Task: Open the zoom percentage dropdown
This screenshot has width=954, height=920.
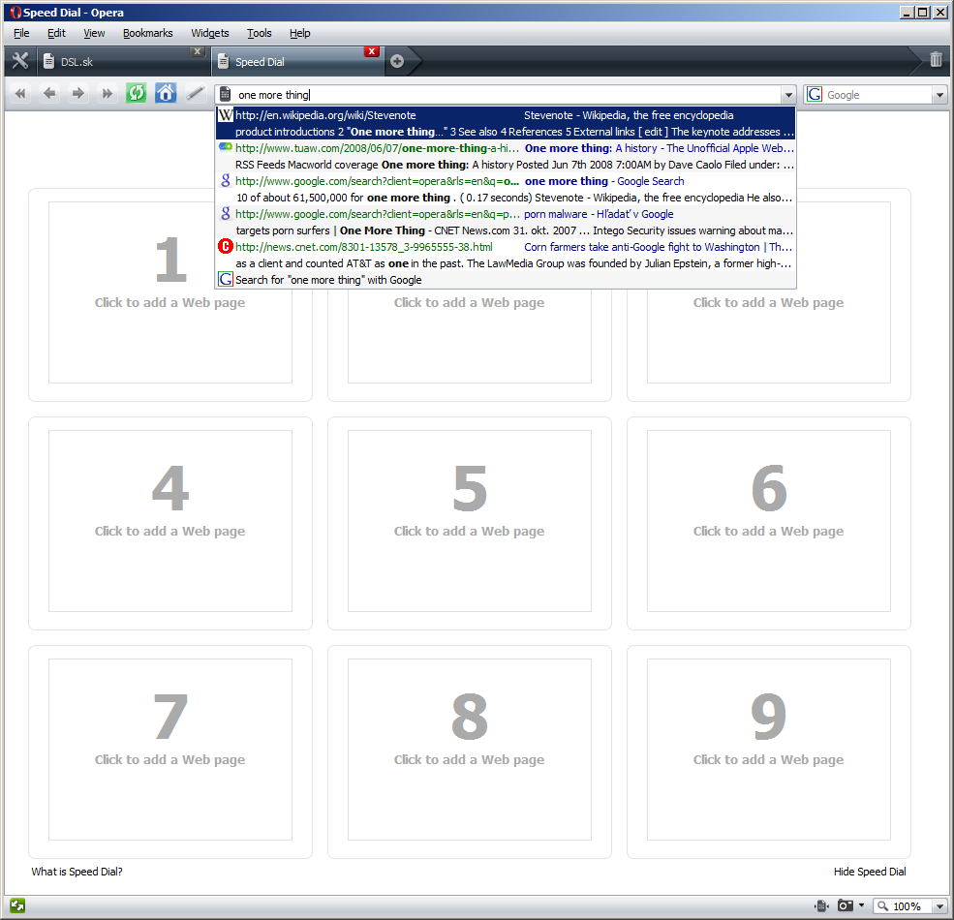Action: 940,906
